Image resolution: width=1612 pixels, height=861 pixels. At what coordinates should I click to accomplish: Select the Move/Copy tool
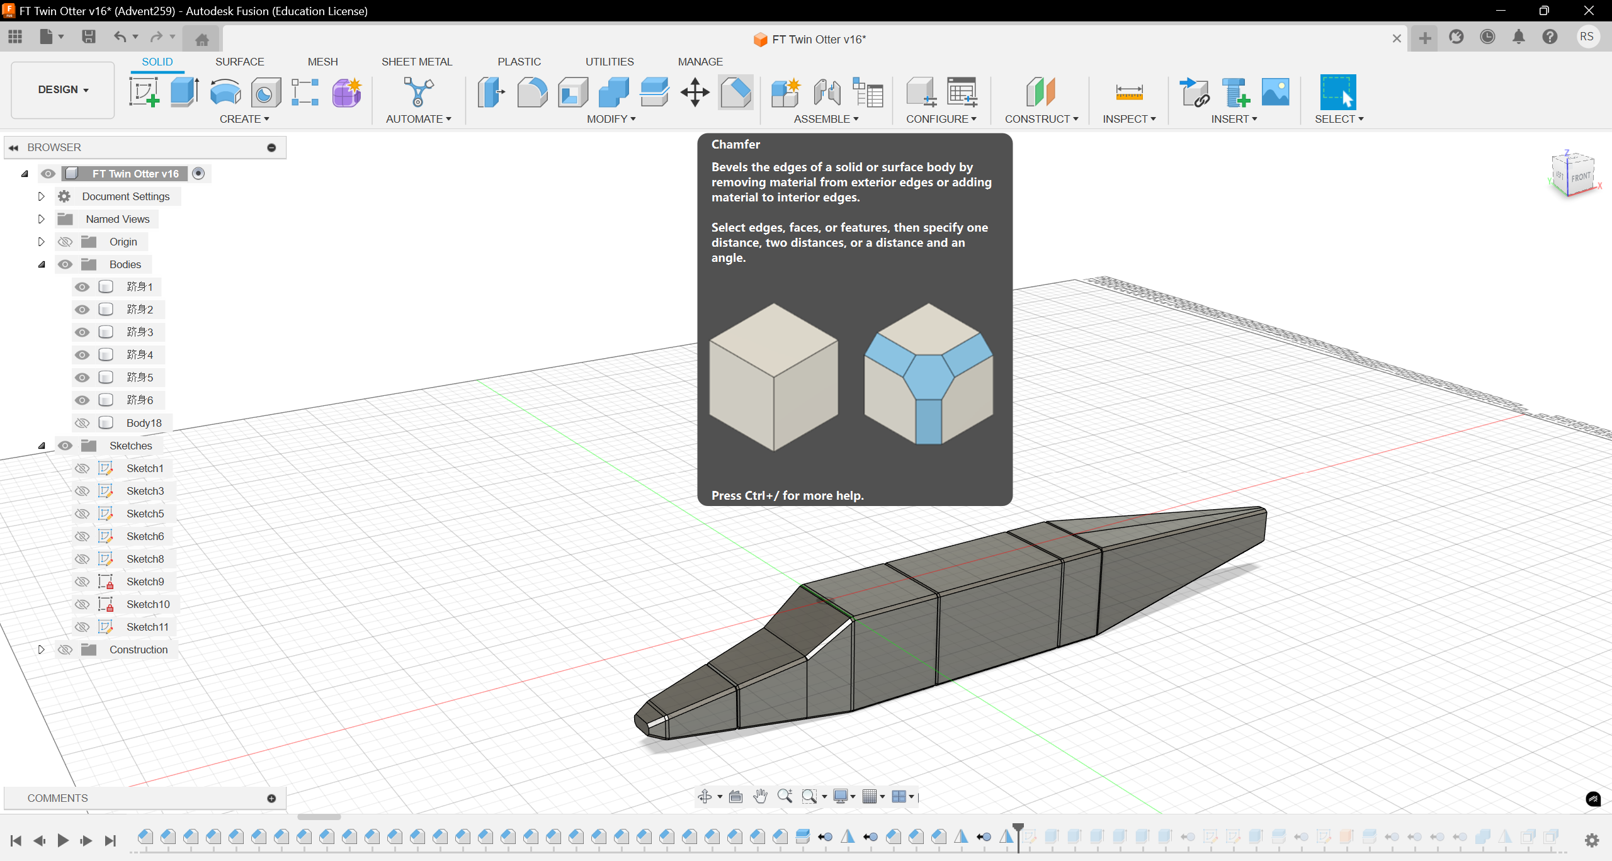click(x=695, y=93)
